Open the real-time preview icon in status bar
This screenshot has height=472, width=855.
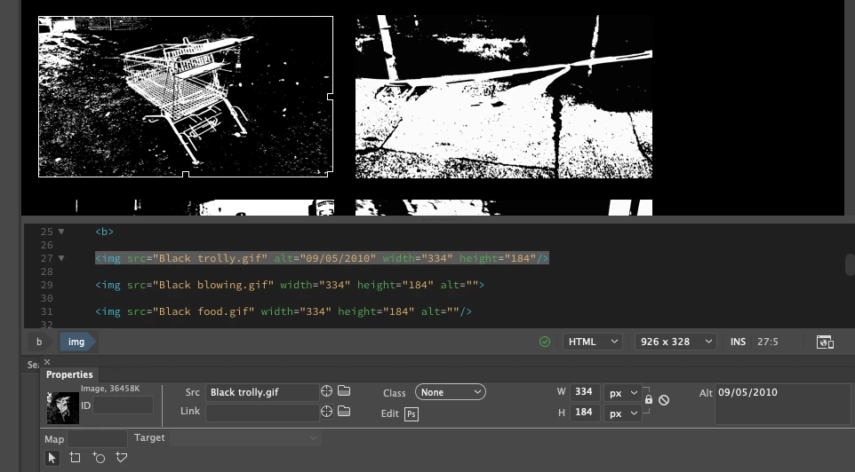825,342
